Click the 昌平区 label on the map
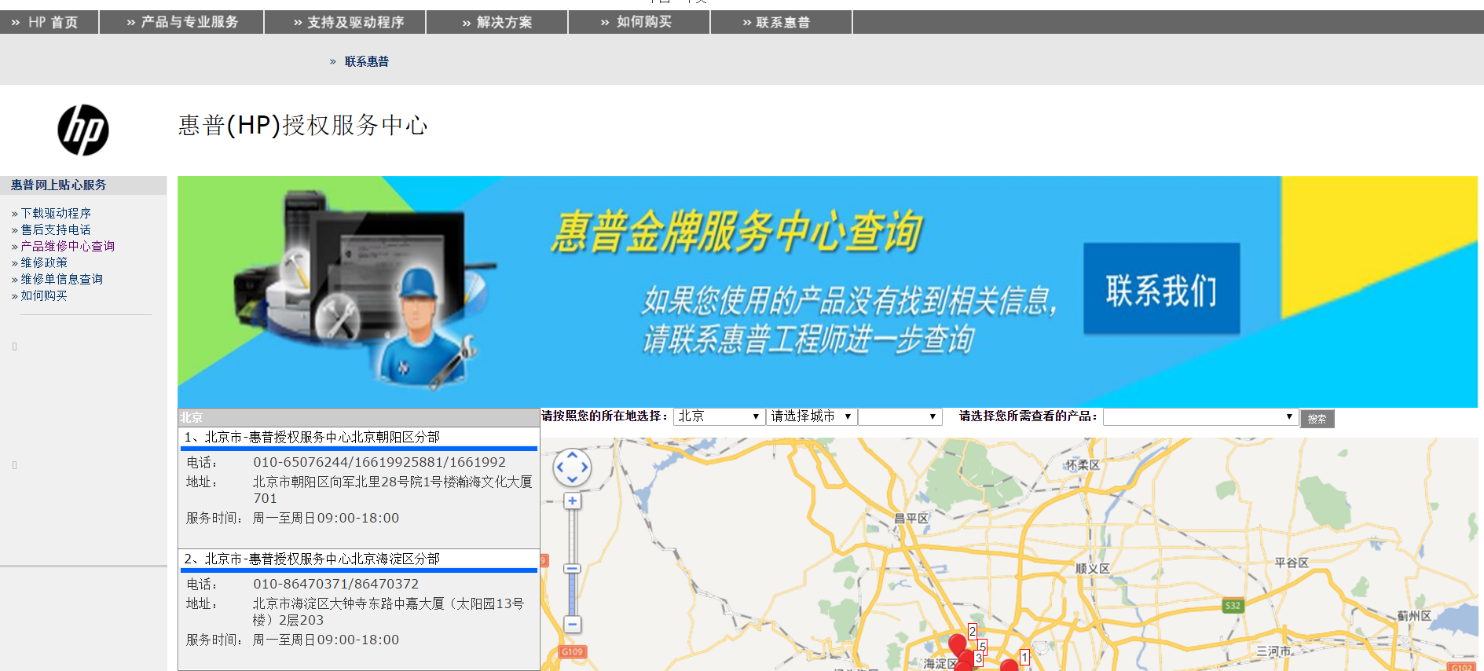Image resolution: width=1484 pixels, height=671 pixels. pos(911,519)
